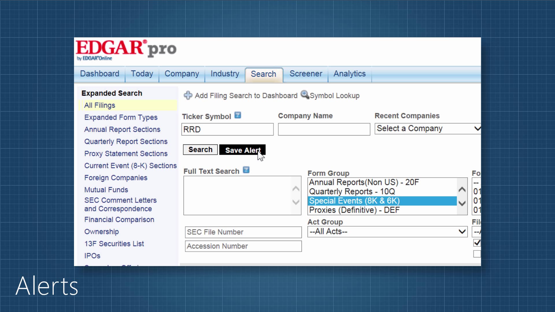Image resolution: width=555 pixels, height=312 pixels.
Task: Click inside the Accession Number field
Action: coord(243,246)
